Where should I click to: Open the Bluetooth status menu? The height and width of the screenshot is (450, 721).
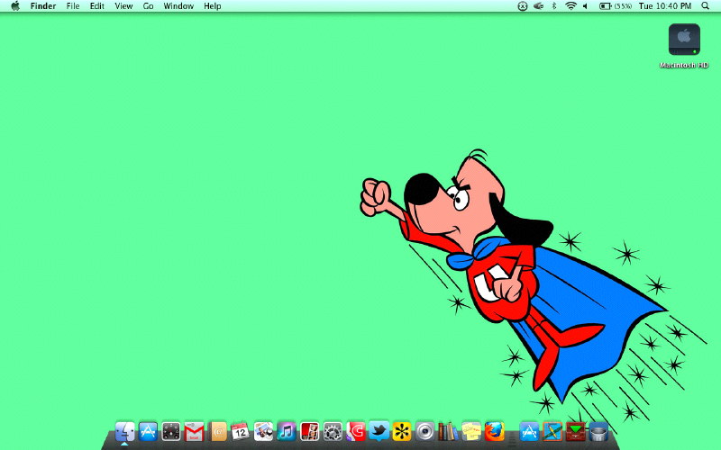[554, 6]
